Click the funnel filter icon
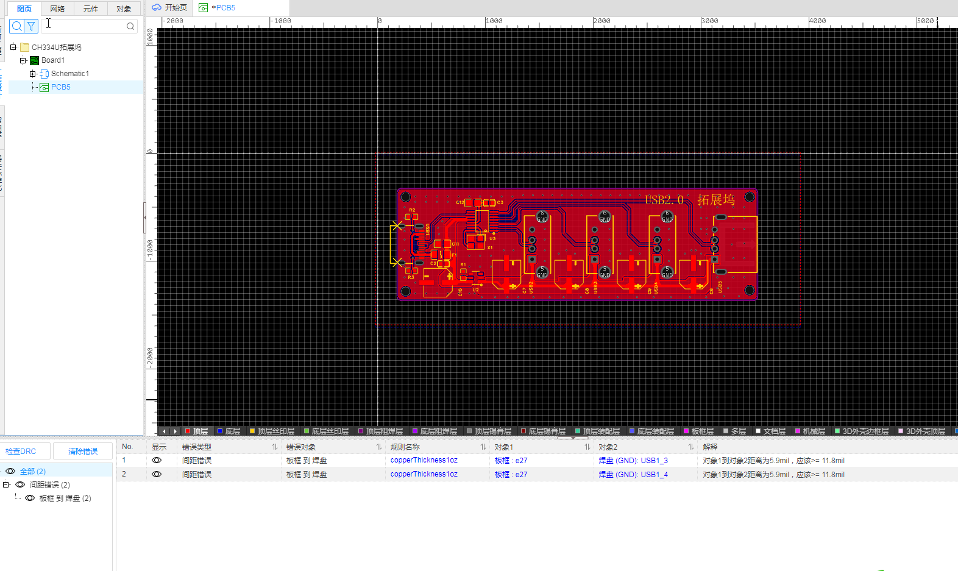The width and height of the screenshot is (958, 571). (x=31, y=26)
